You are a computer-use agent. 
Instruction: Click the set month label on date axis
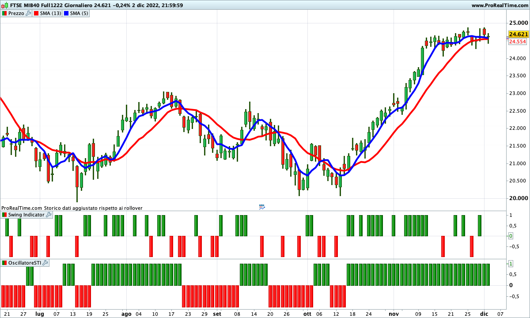click(217, 314)
